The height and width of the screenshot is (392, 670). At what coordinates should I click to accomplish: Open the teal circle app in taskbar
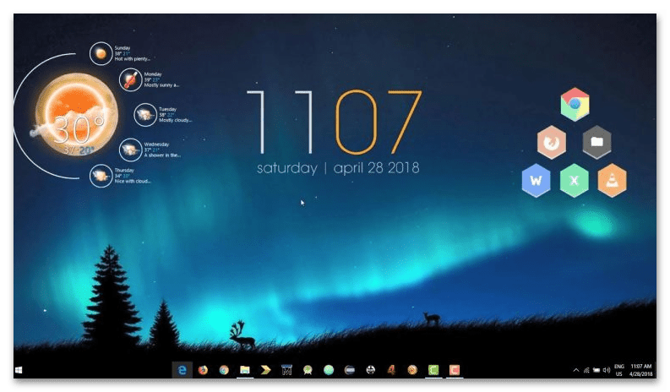pos(329,370)
